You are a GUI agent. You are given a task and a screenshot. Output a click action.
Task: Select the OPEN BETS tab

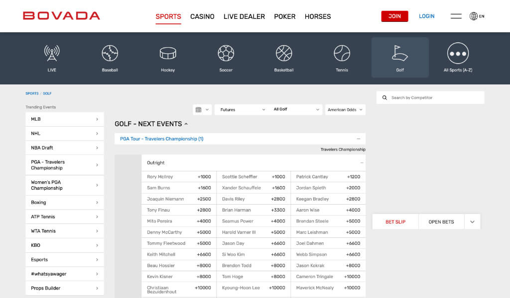(x=441, y=222)
